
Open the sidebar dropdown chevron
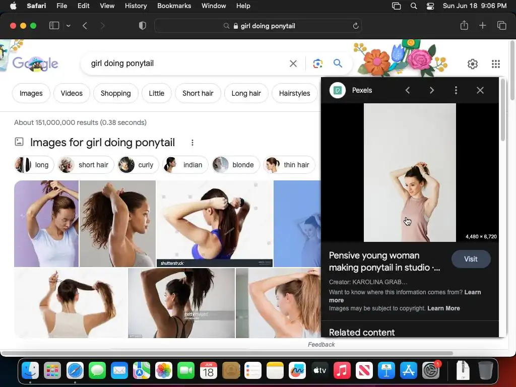pyautogui.click(x=68, y=26)
